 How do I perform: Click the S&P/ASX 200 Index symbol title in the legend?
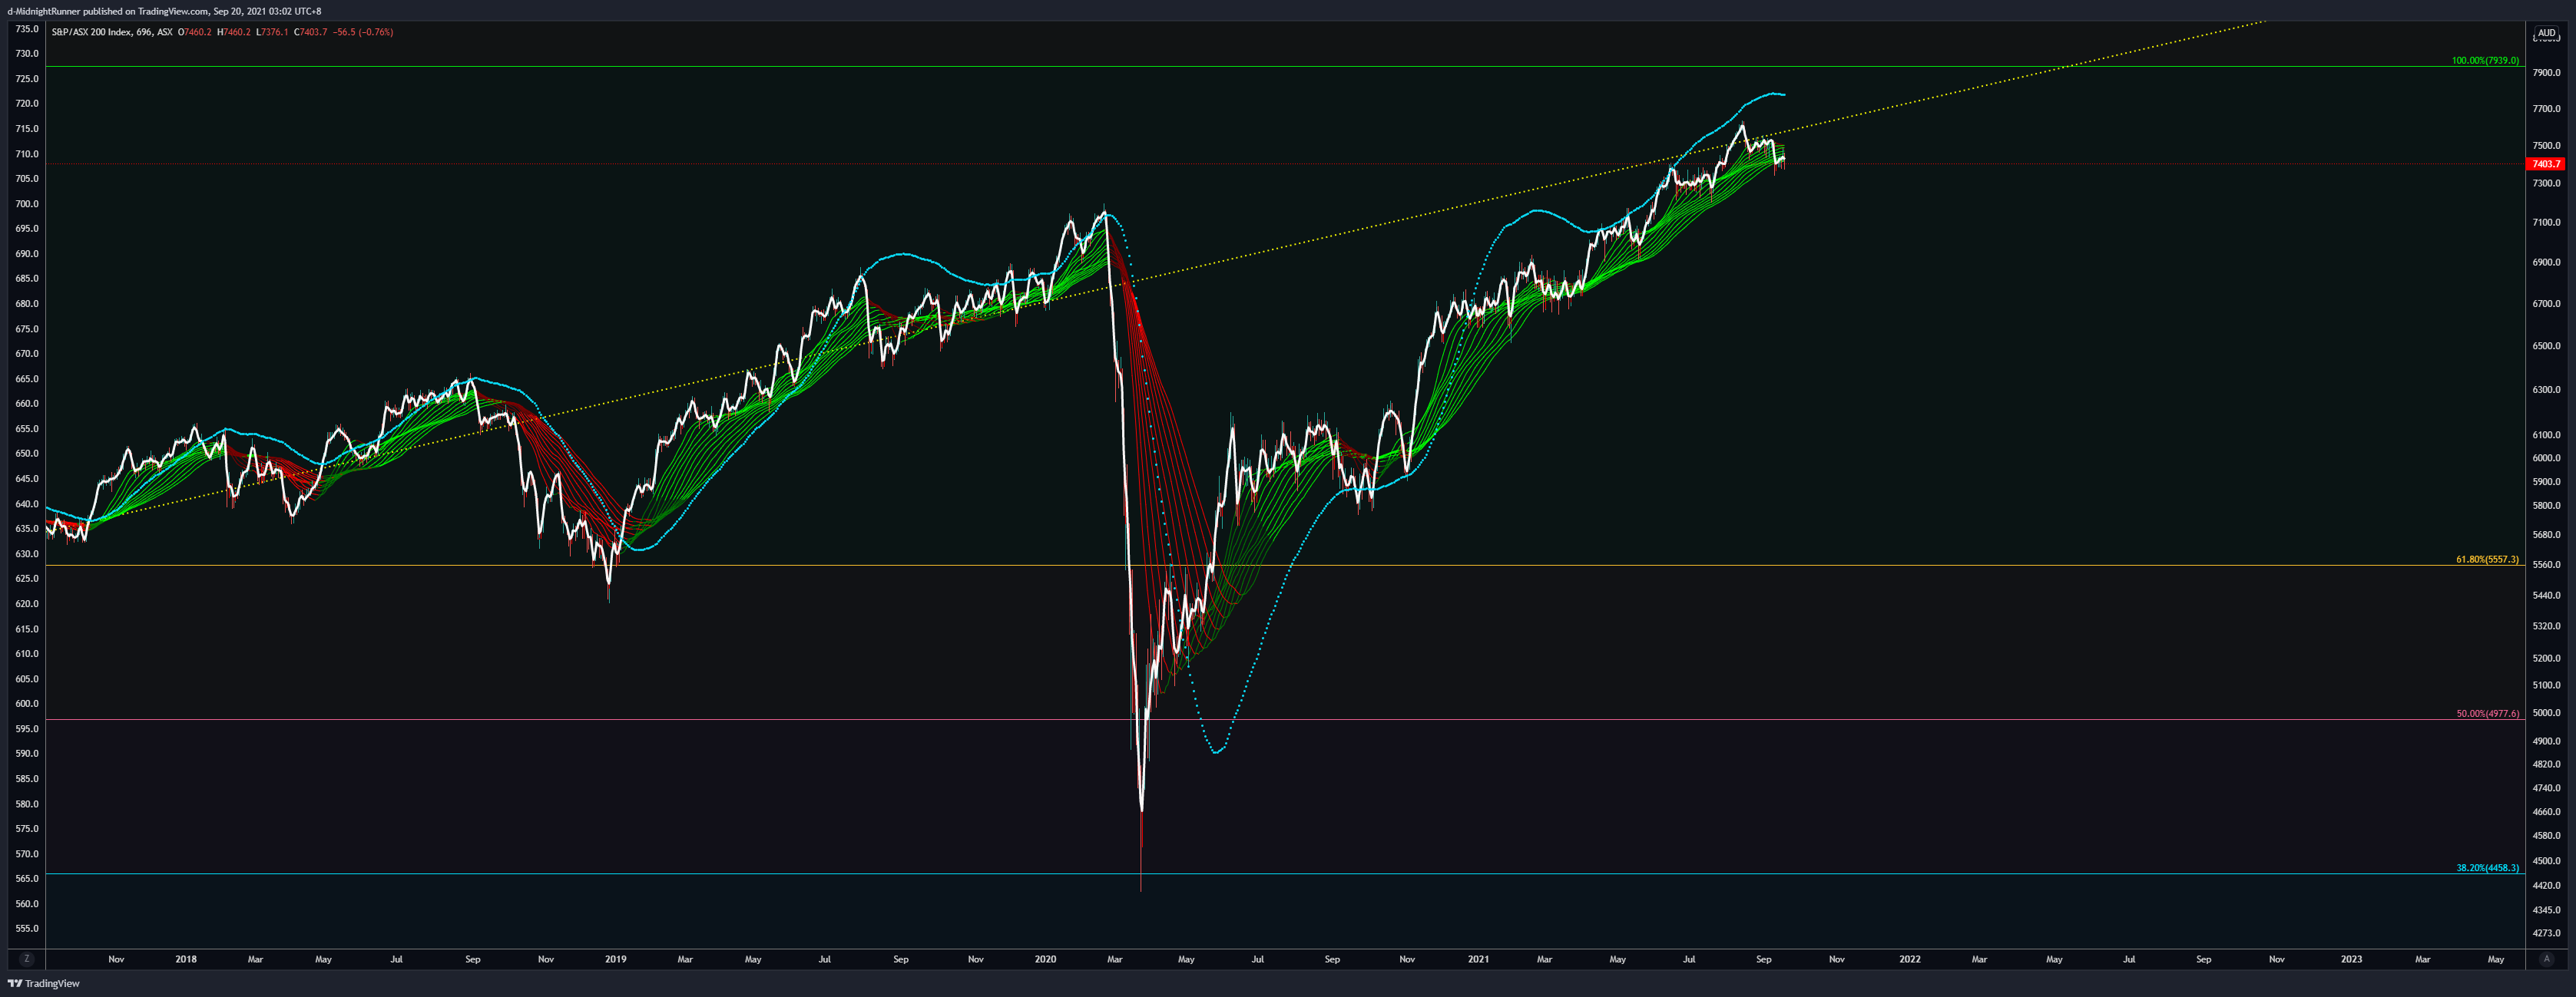[91, 32]
